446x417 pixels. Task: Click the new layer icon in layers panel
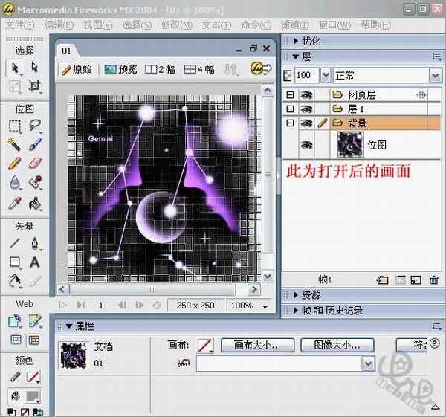pyautogui.click(x=383, y=279)
